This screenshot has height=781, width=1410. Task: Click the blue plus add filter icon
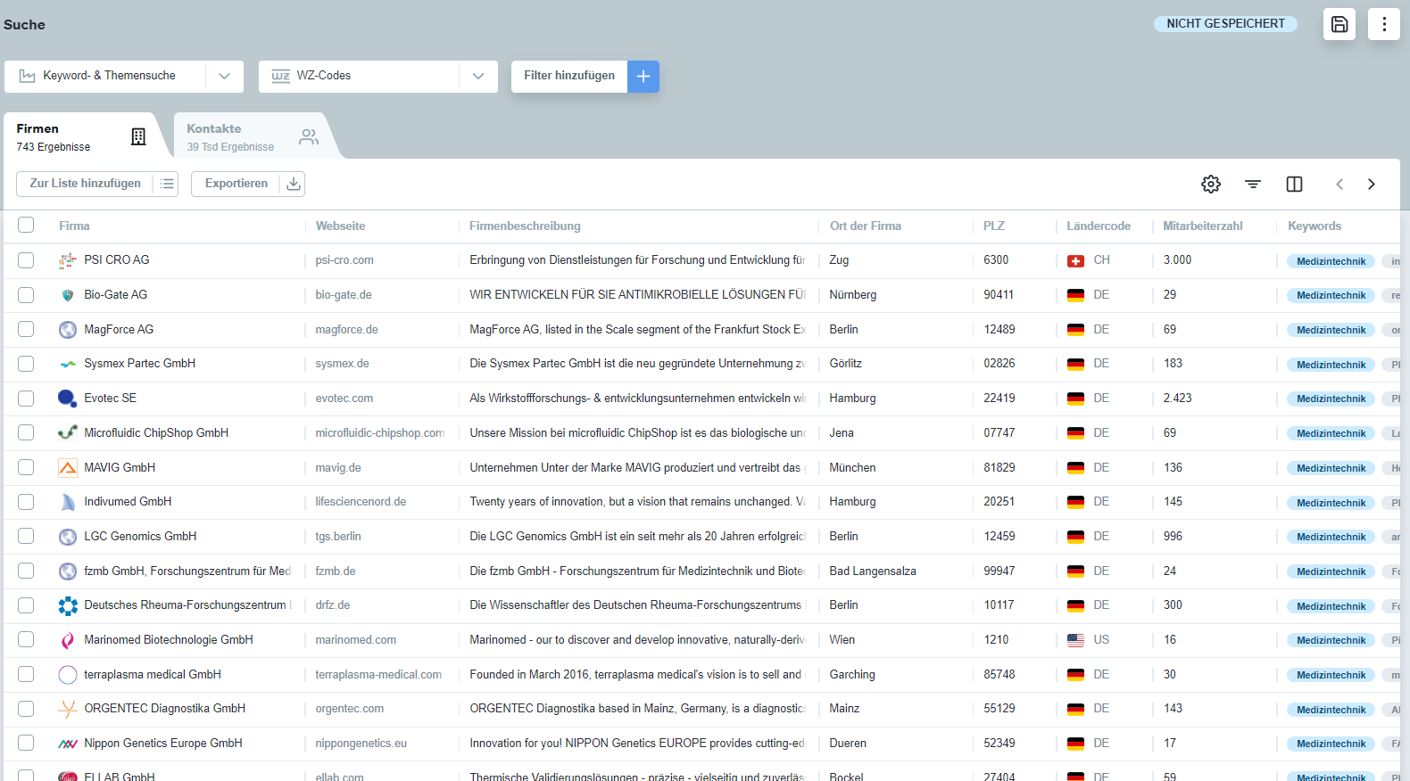click(x=643, y=77)
